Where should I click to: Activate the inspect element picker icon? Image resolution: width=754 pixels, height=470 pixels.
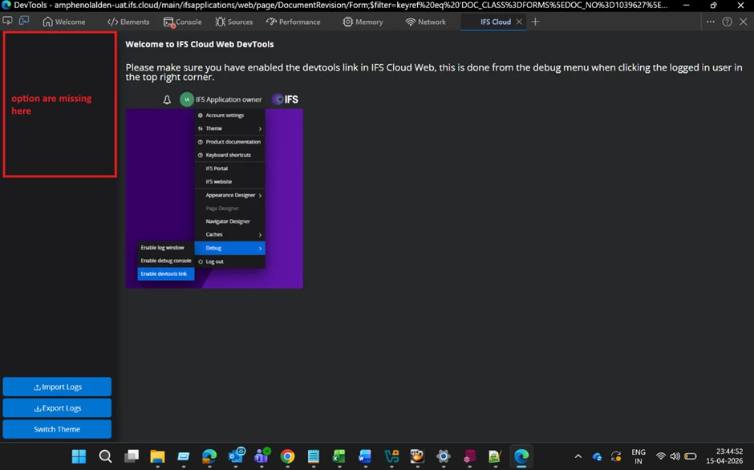(x=8, y=21)
